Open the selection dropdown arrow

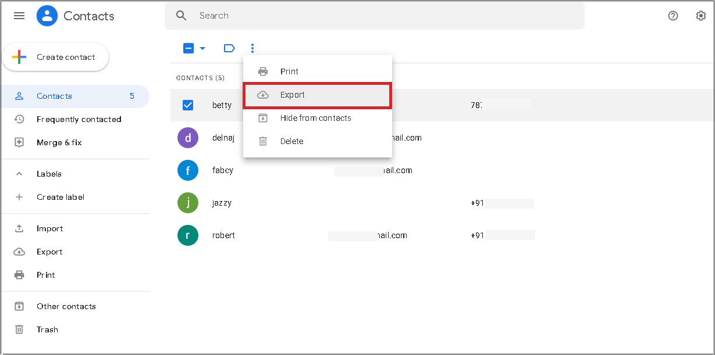click(x=202, y=48)
